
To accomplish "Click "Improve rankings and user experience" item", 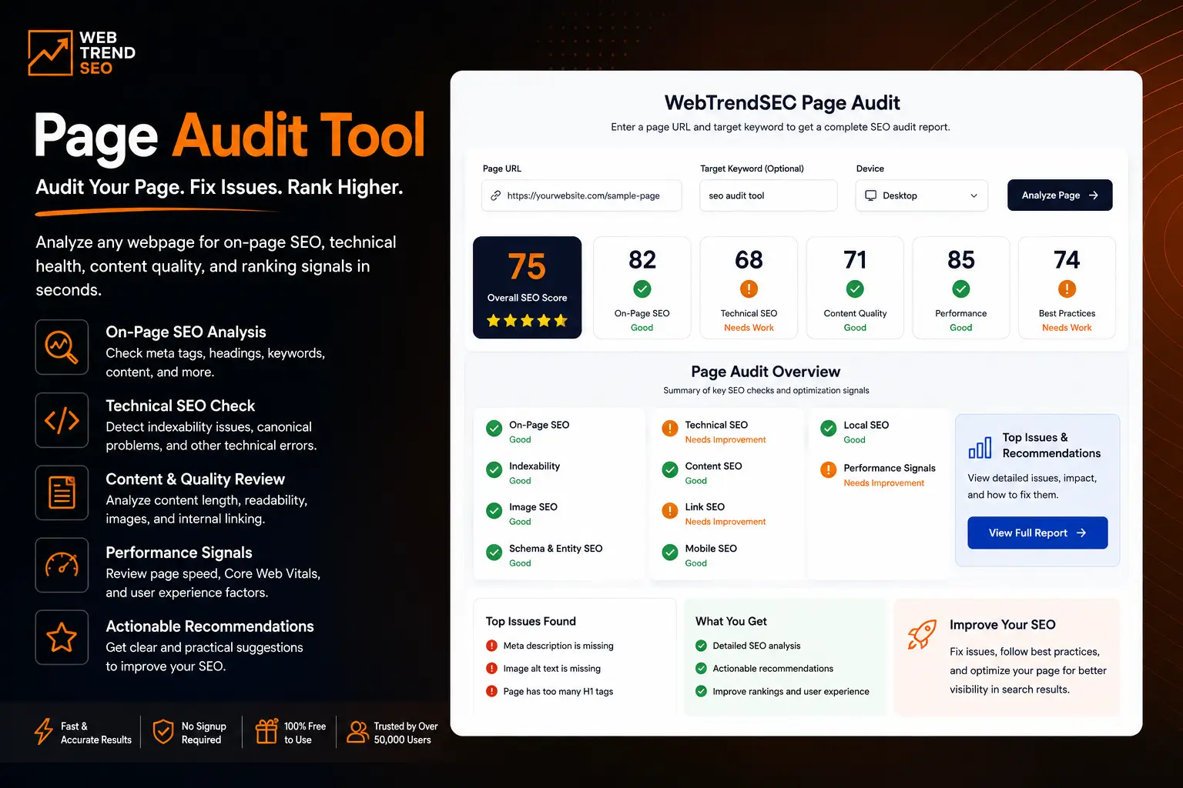I will 790,691.
